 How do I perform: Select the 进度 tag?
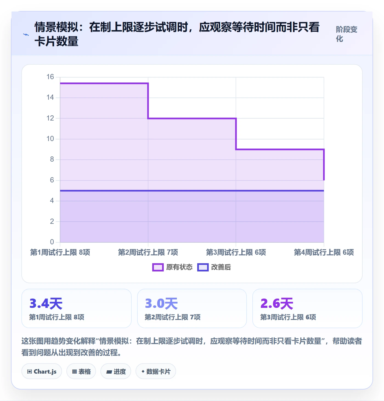click(116, 371)
